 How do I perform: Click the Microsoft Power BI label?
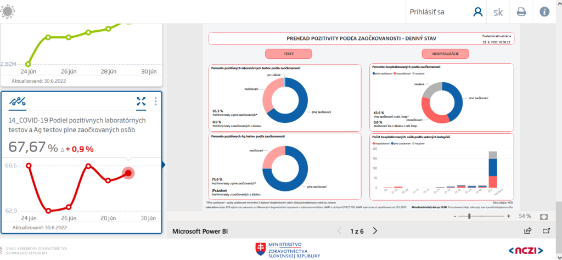[x=200, y=231]
